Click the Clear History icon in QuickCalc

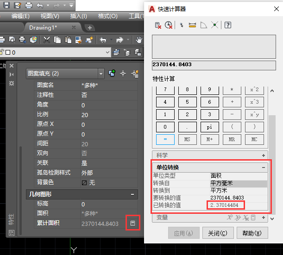169,25
